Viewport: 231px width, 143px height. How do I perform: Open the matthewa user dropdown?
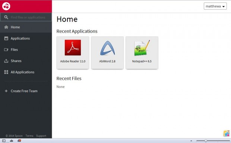tap(215, 6)
